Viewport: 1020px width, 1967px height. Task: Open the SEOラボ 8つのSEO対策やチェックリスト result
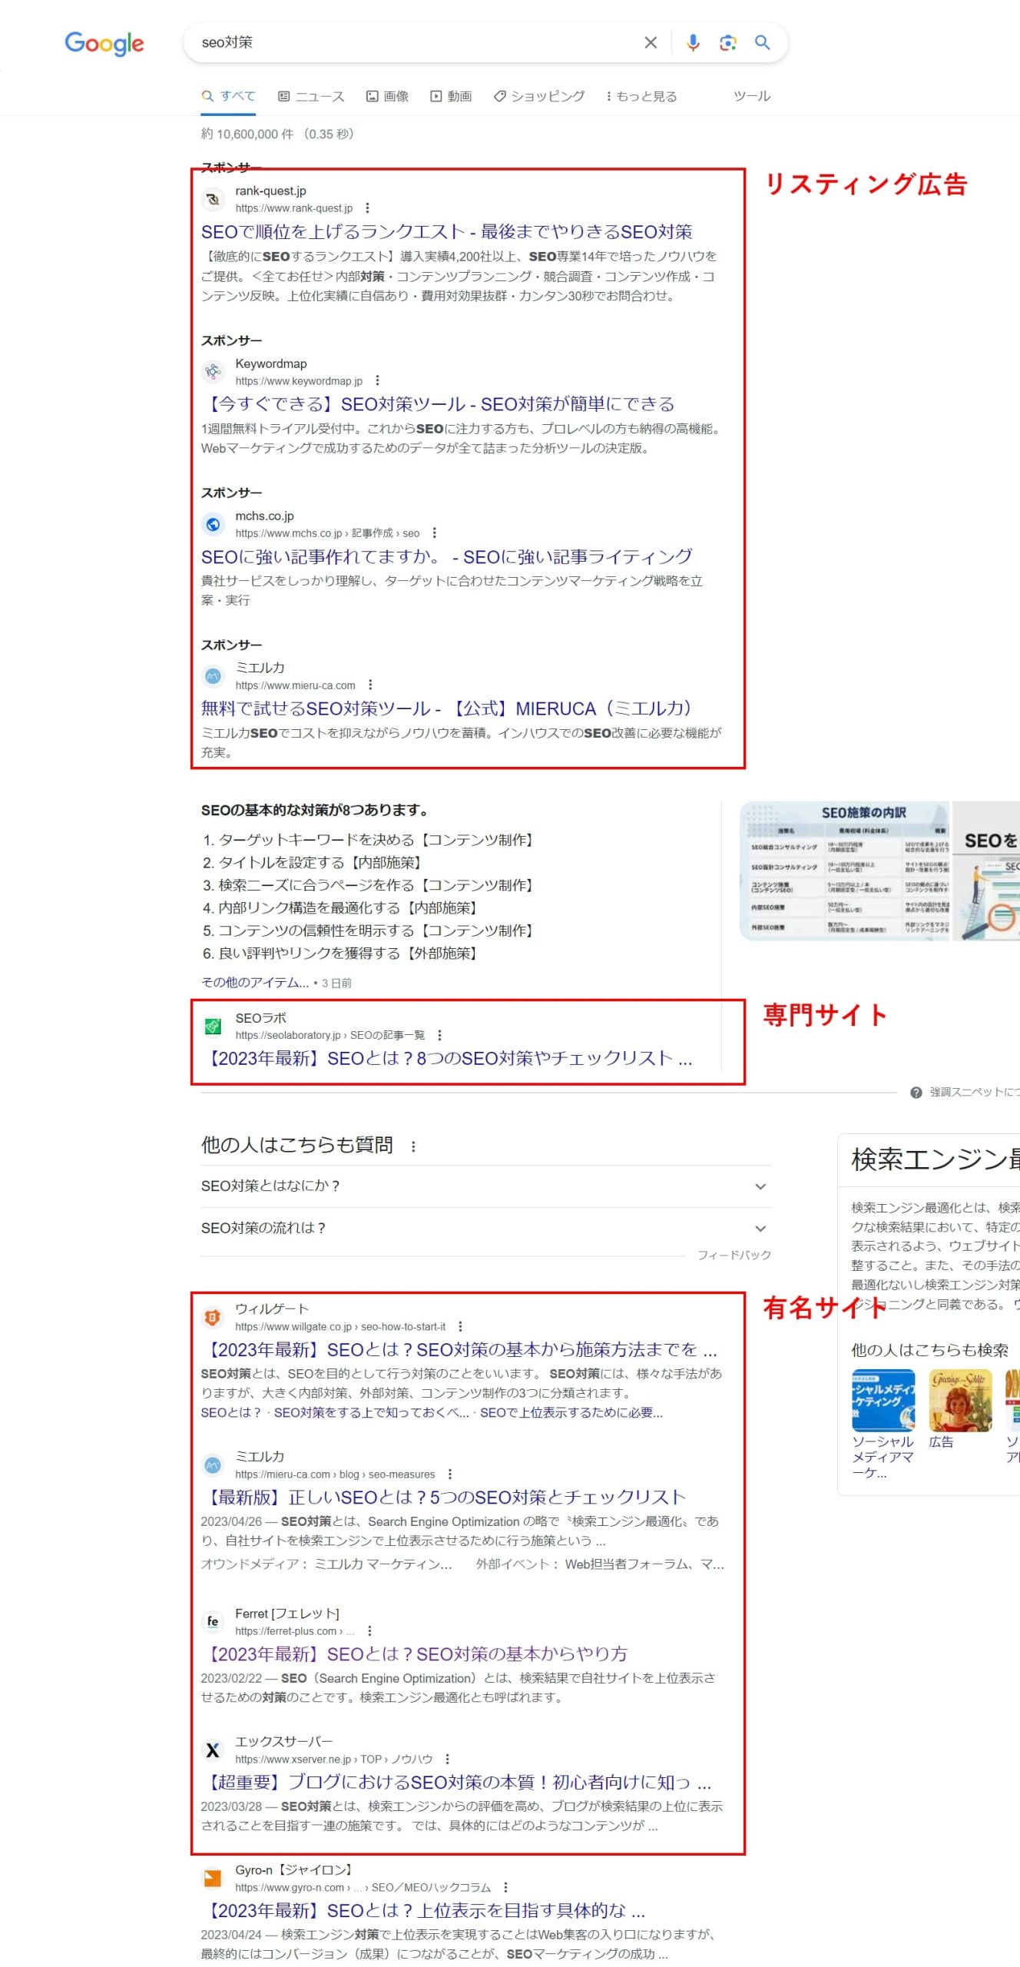tap(447, 1059)
